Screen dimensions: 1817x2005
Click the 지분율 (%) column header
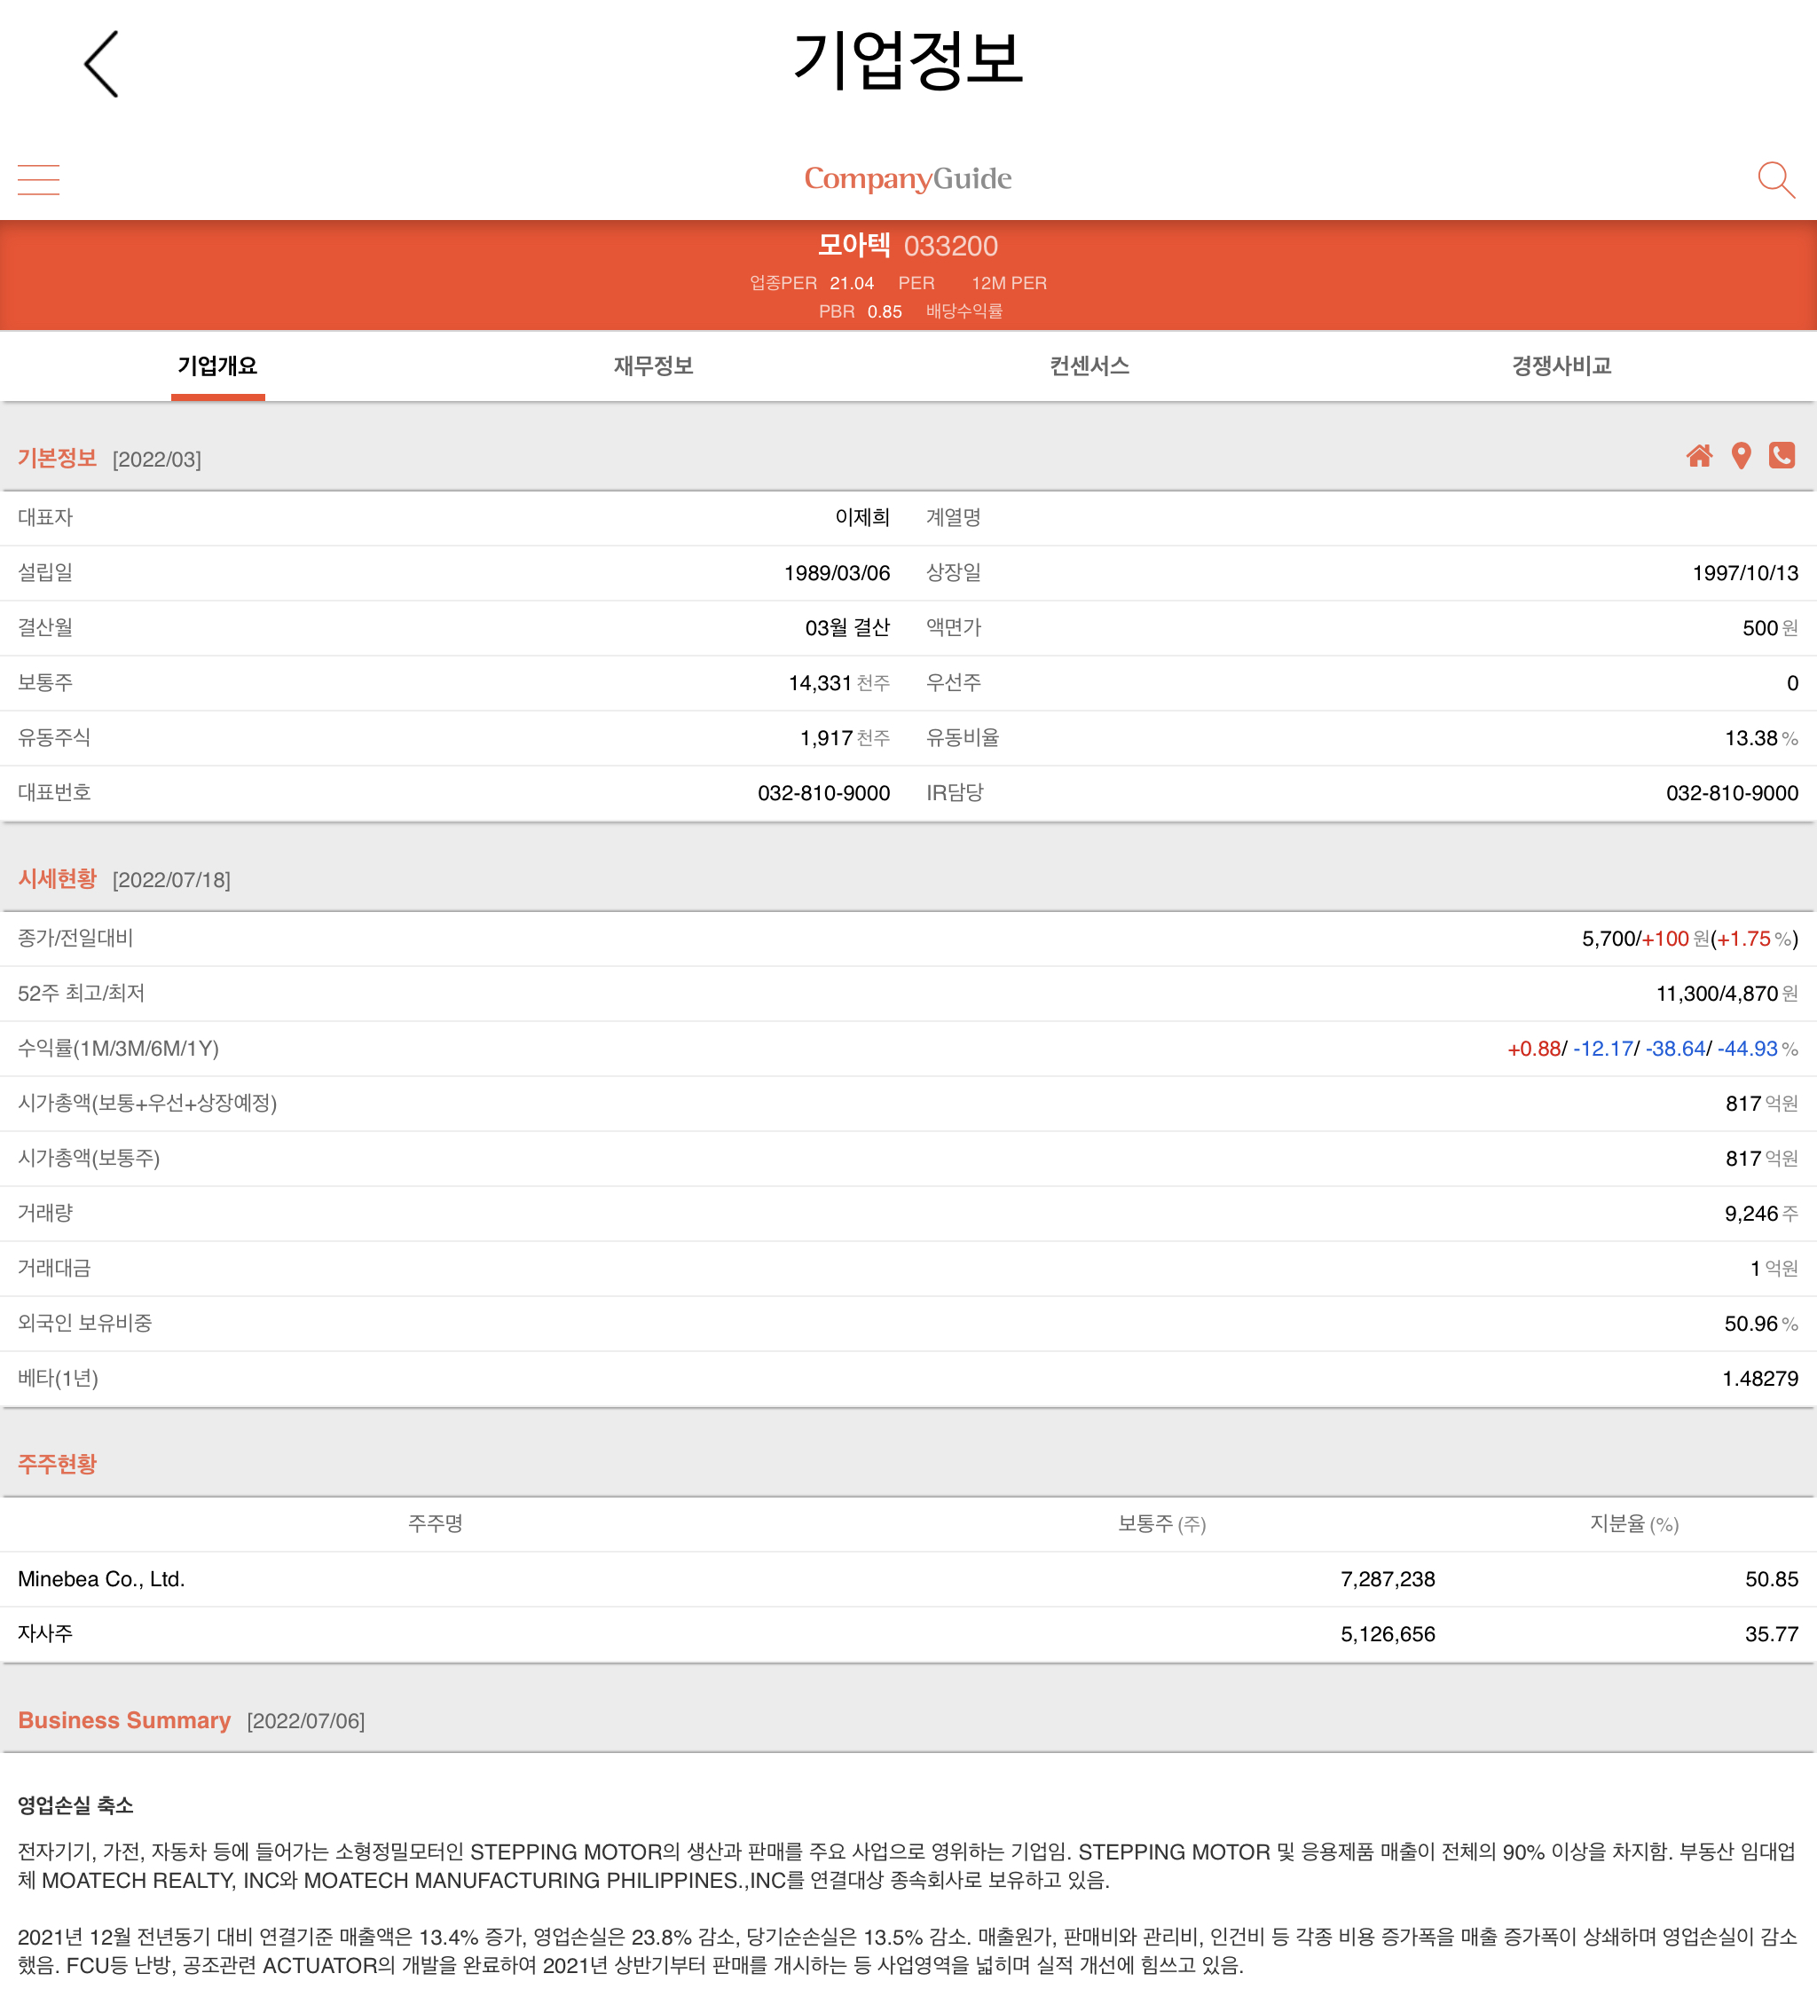tap(1634, 1523)
